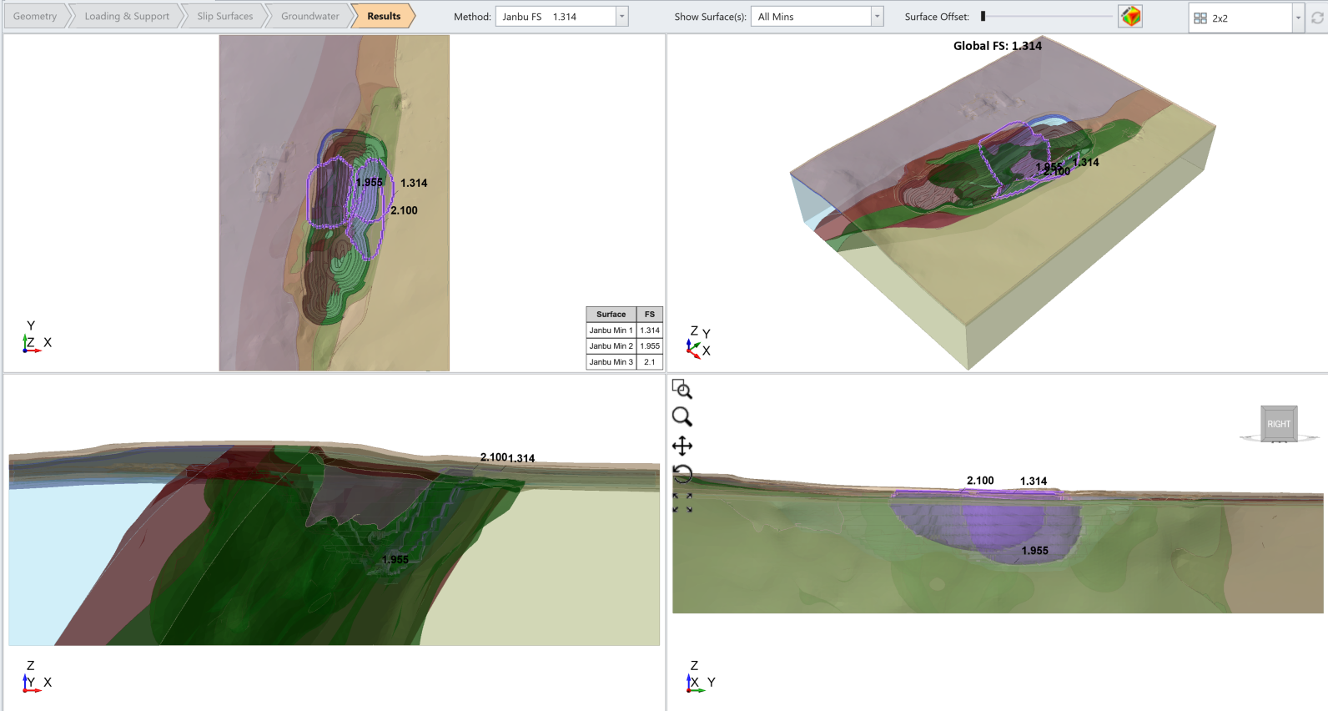The width and height of the screenshot is (1328, 711).
Task: Open the Groundwater tab
Action: 310,16
